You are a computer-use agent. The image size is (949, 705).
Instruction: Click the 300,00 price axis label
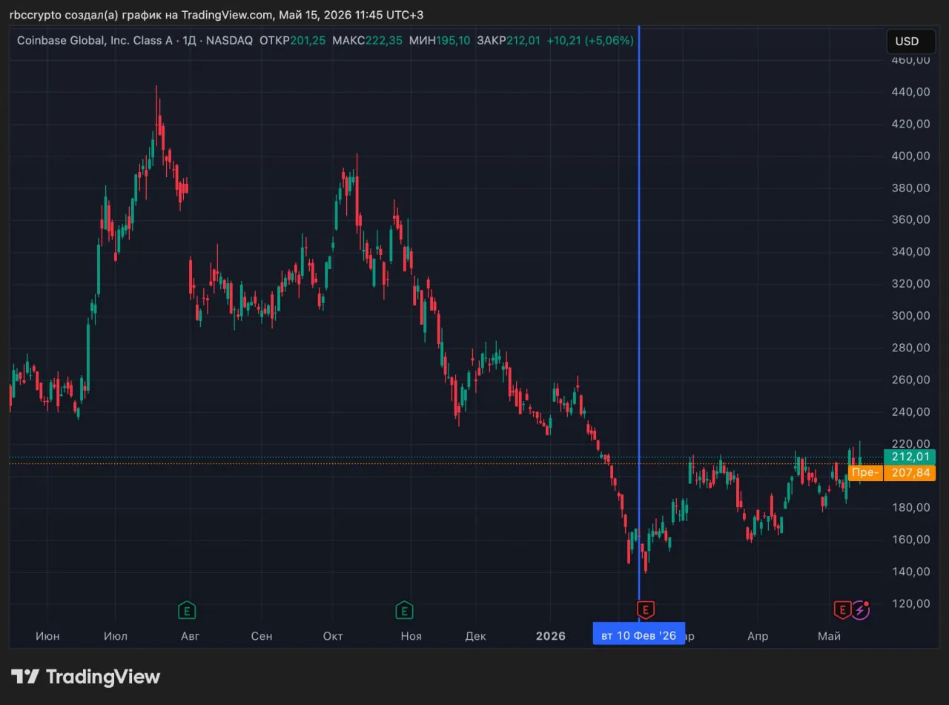pyautogui.click(x=910, y=315)
